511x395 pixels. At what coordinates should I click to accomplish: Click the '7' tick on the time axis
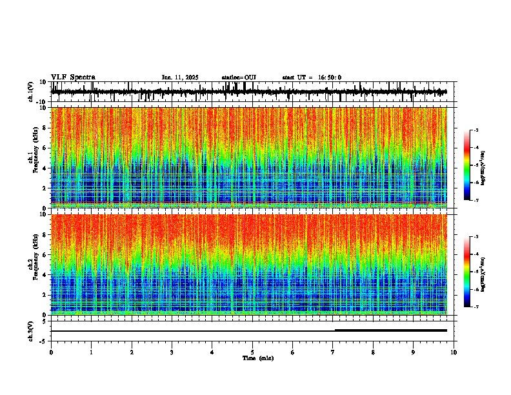coord(333,352)
